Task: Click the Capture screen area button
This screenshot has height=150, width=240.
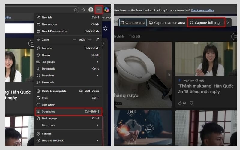Action: [x=167, y=23]
